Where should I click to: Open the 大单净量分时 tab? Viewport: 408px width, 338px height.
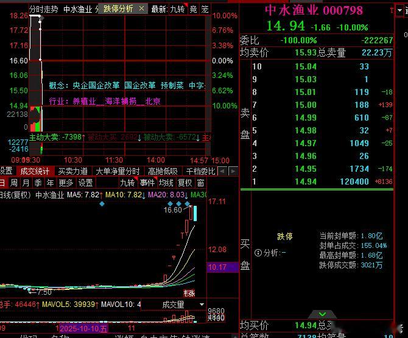[118, 171]
